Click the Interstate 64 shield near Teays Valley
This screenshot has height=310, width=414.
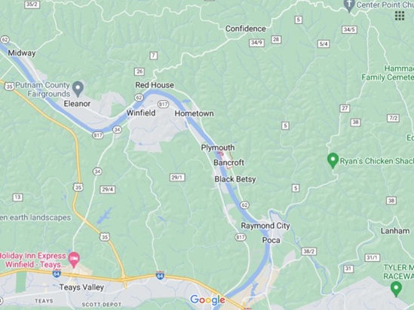coord(57,274)
